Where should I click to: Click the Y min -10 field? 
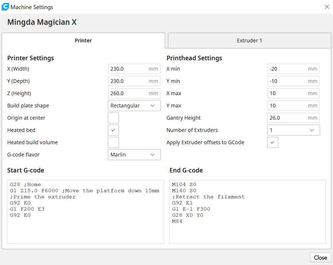click(x=293, y=81)
